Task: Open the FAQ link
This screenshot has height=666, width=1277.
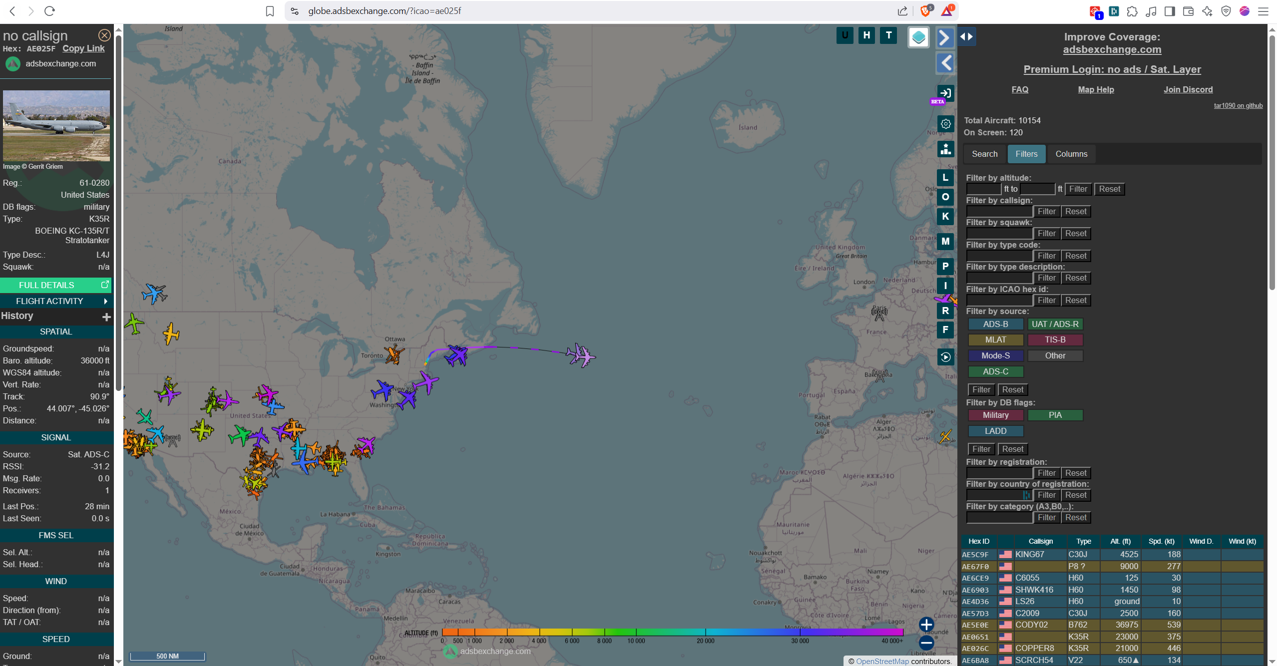Action: [1020, 89]
